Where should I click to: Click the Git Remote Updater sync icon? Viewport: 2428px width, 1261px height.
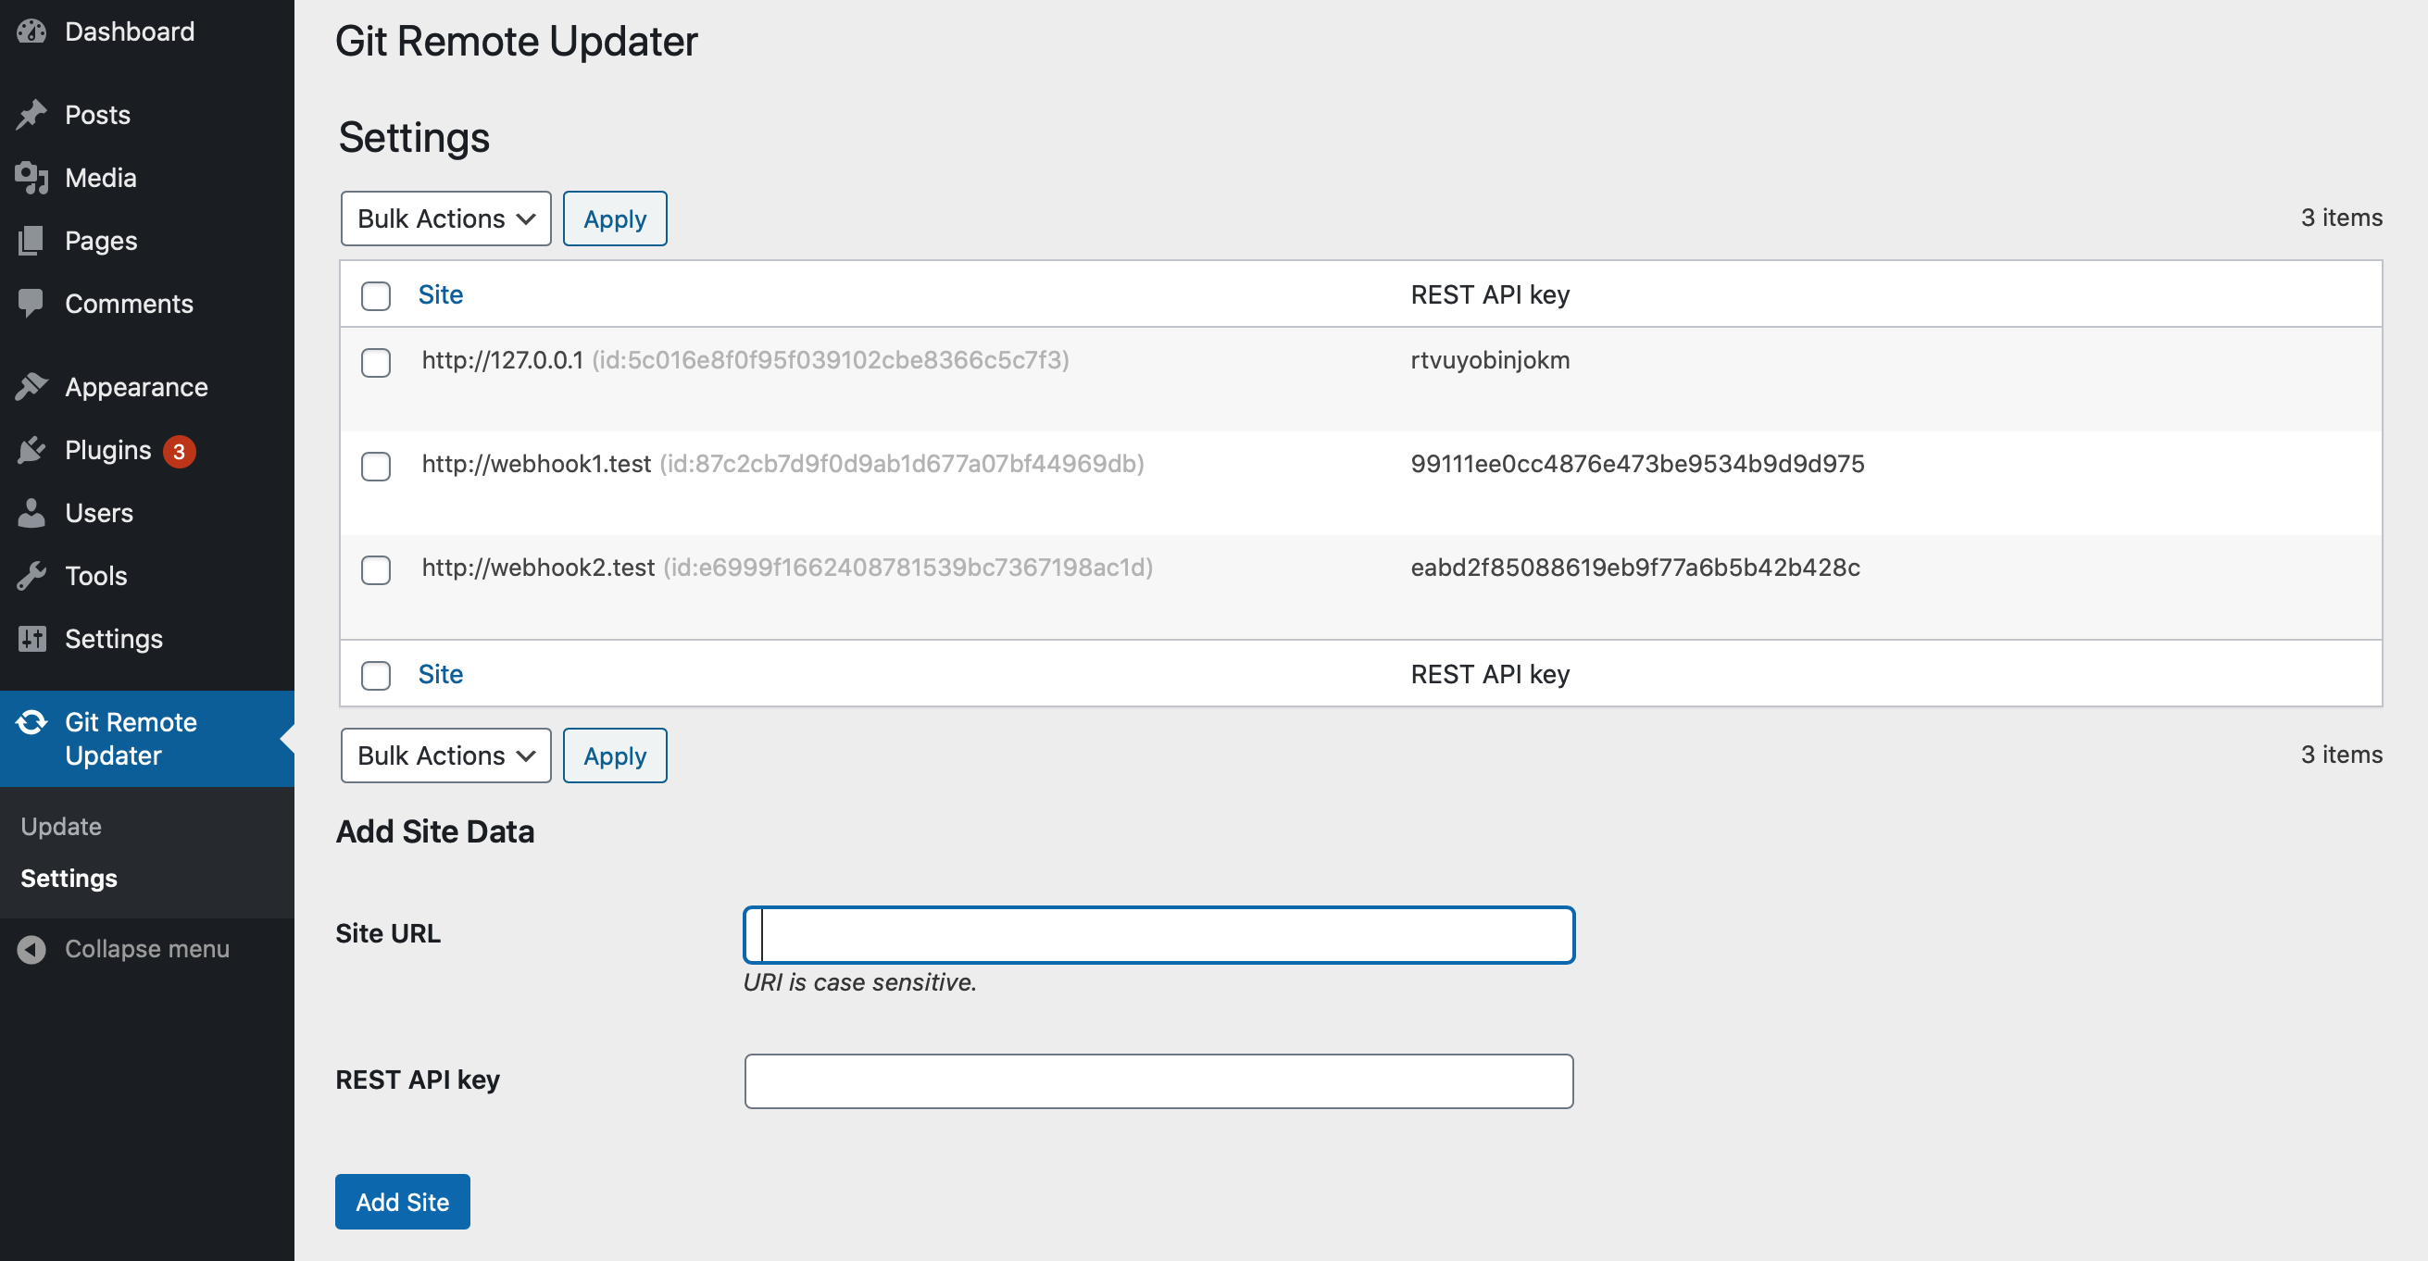31,723
